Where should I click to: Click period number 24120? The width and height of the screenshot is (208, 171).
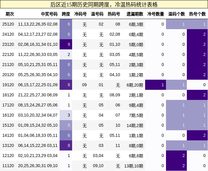[8, 34]
